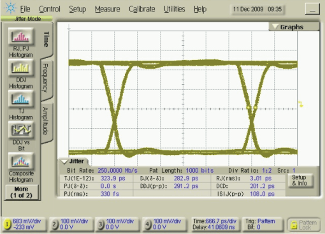Click the DJ 282.9 ps value
The width and height of the screenshot is (325, 234).
click(x=186, y=179)
